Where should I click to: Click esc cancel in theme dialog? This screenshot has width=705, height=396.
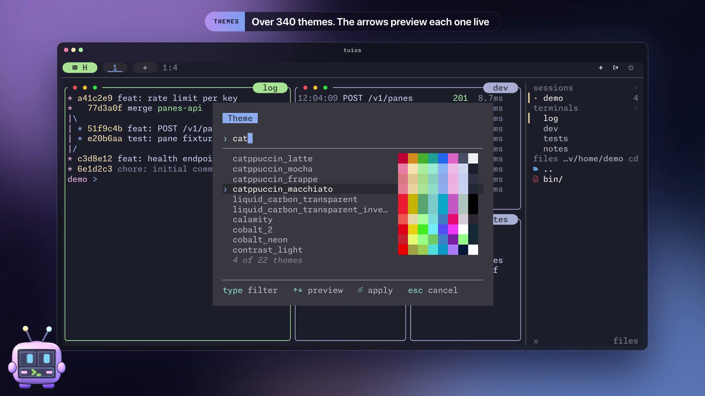pyautogui.click(x=433, y=290)
